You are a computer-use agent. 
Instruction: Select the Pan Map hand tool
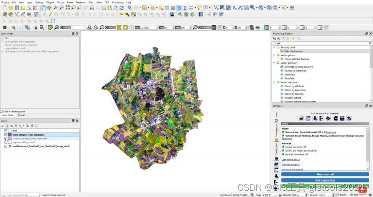coord(44,8)
